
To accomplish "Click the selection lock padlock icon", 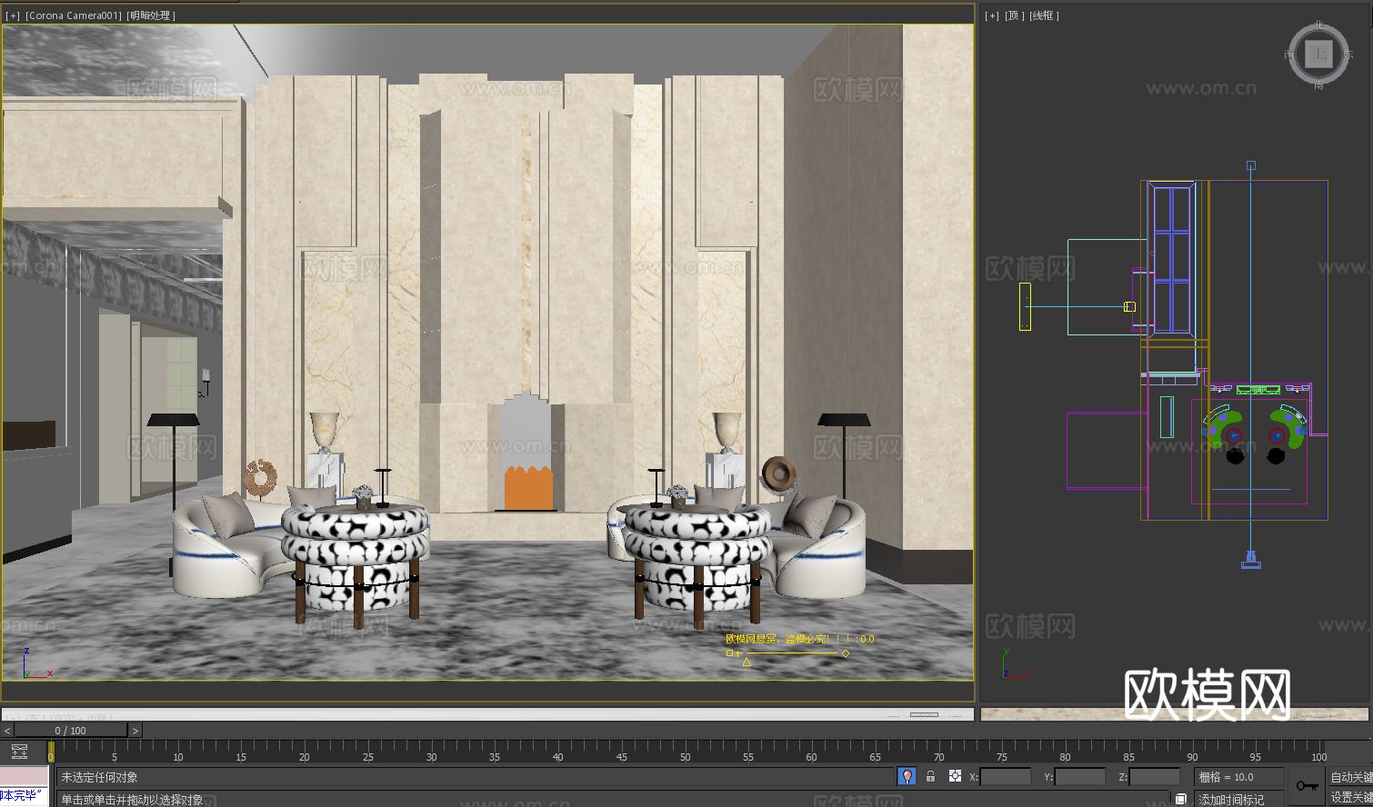I will point(929,776).
